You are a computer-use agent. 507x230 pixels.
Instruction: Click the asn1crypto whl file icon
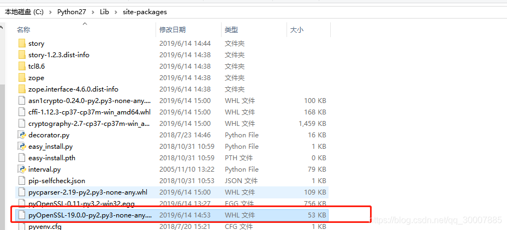click(x=22, y=101)
